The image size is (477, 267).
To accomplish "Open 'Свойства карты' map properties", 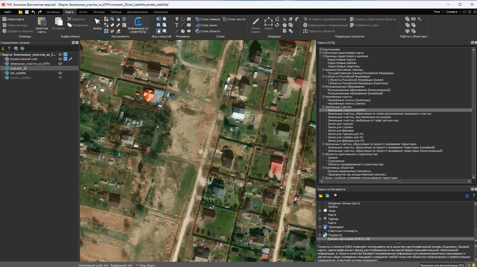I will [x=42, y=25].
